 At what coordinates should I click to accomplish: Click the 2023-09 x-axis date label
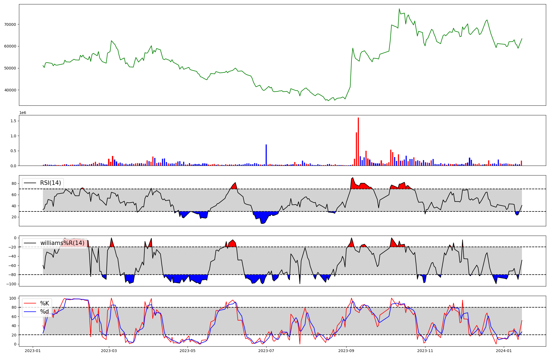coord(346,350)
